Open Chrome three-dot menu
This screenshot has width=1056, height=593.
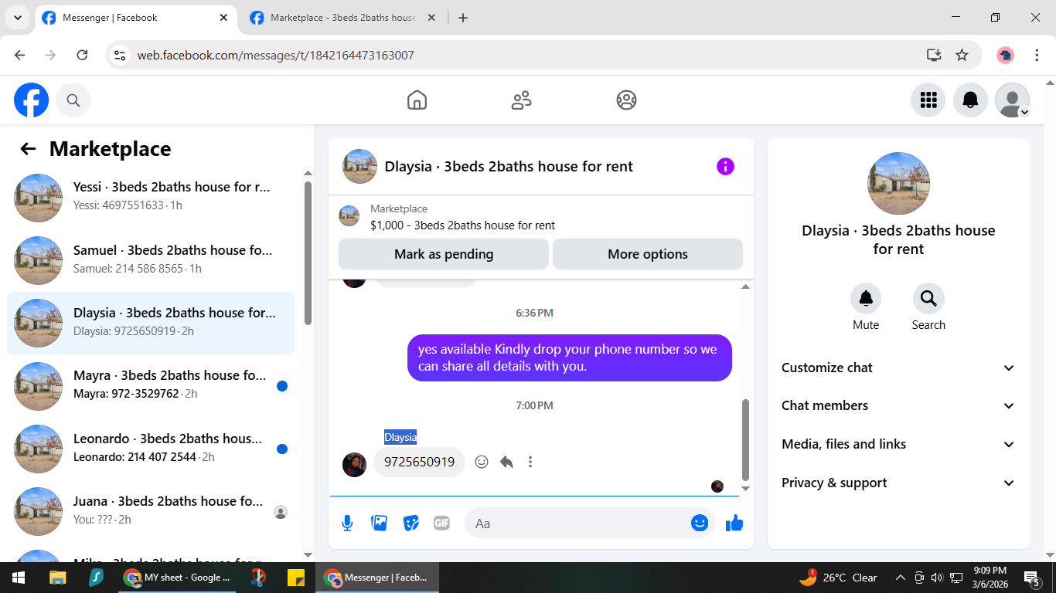point(1037,55)
